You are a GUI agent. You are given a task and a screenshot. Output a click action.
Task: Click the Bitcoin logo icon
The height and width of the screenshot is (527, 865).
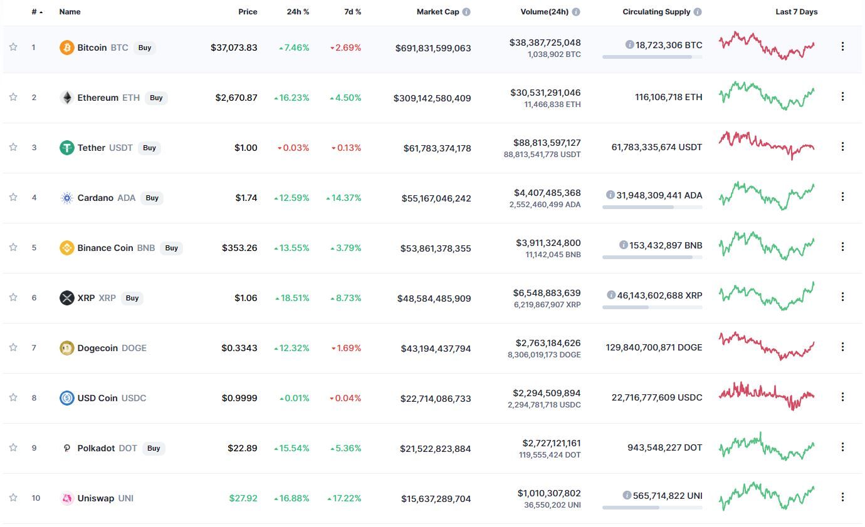click(66, 48)
